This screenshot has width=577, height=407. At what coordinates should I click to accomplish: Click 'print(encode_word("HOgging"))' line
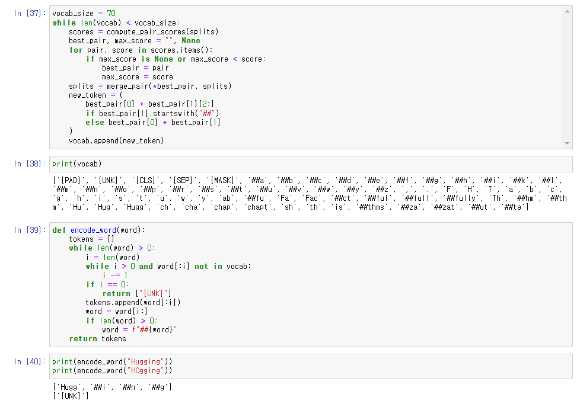point(112,371)
